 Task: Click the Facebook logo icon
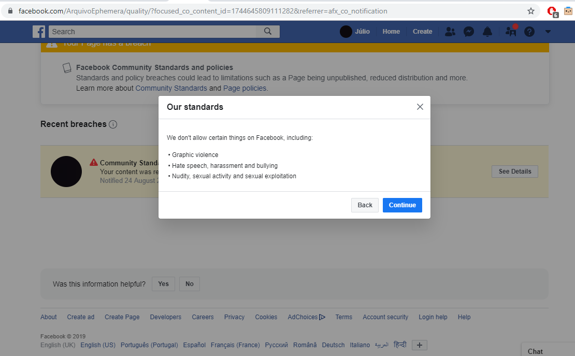click(39, 32)
